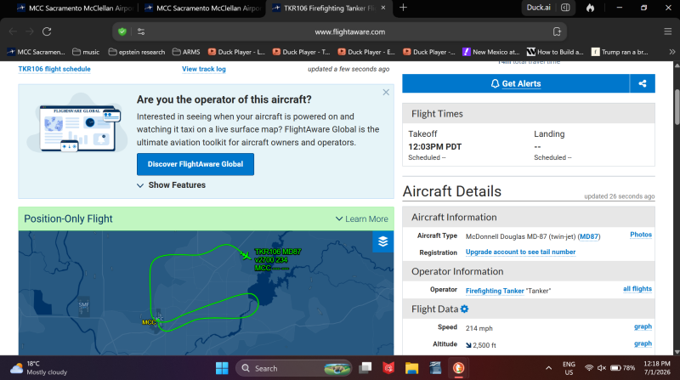Open the aircraft Photos link
The image size is (680, 380).
(641, 235)
